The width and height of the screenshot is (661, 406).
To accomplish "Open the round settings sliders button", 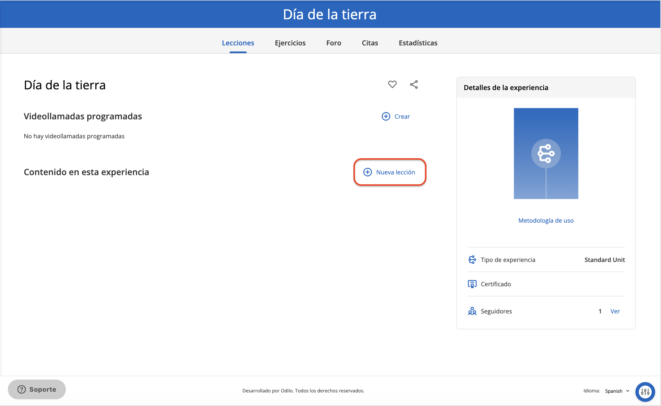I will (645, 392).
